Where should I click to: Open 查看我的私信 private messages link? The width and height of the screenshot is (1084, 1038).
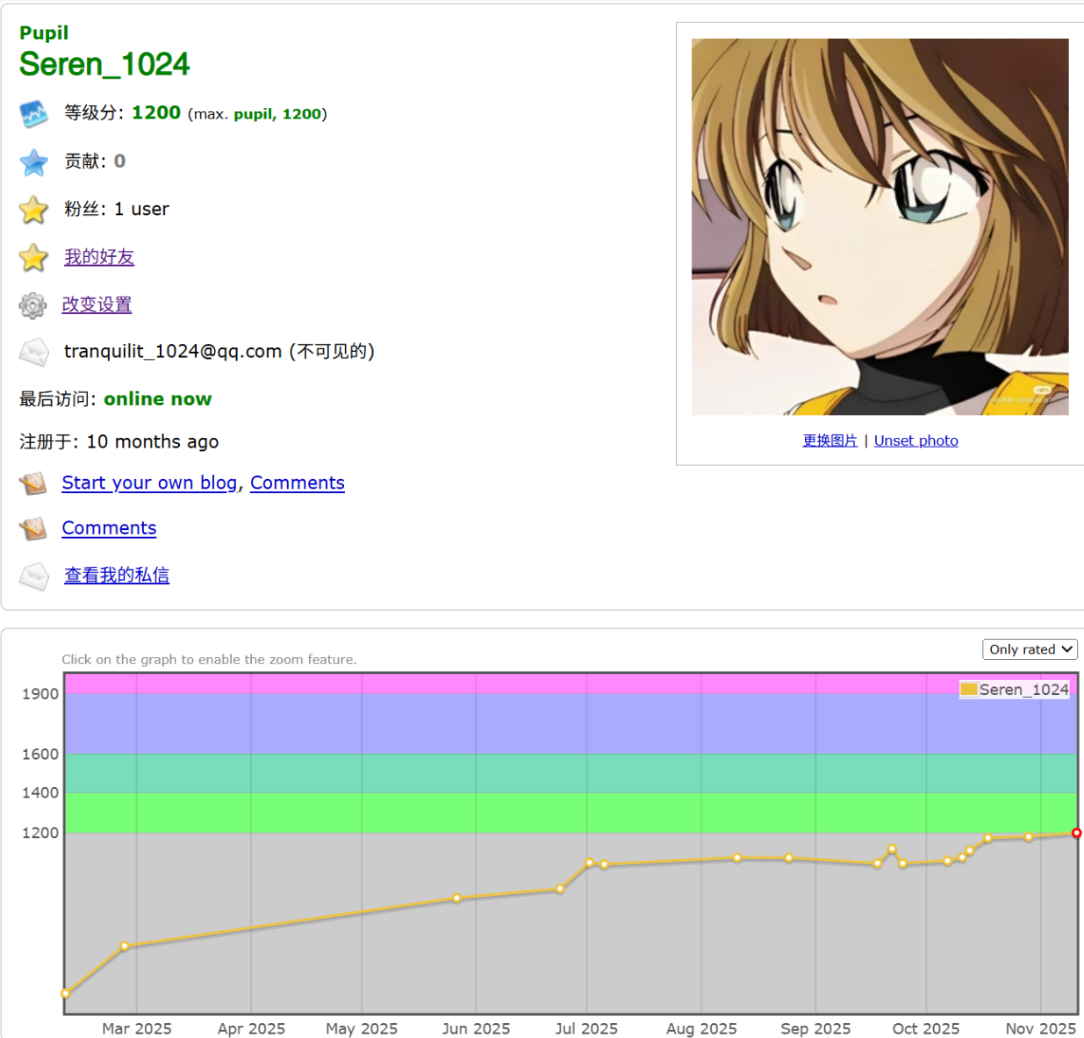pos(117,576)
